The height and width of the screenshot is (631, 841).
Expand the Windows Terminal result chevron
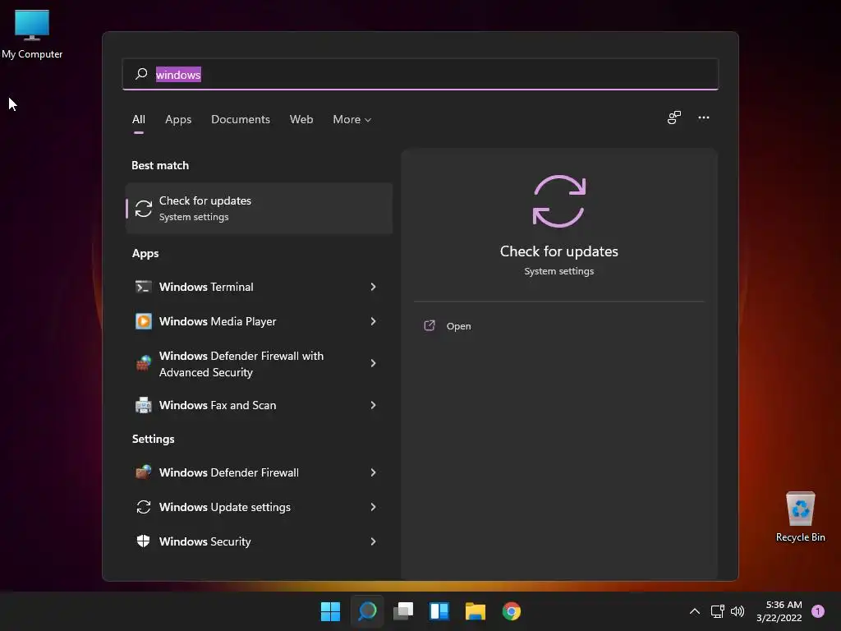(374, 287)
